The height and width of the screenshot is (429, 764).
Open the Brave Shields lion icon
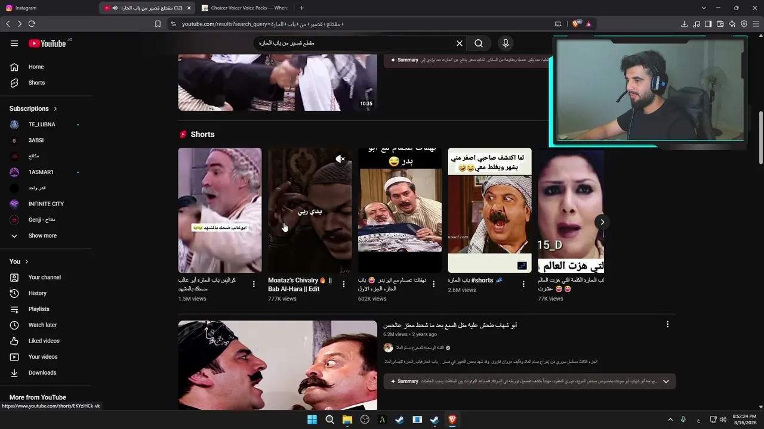coord(575,24)
